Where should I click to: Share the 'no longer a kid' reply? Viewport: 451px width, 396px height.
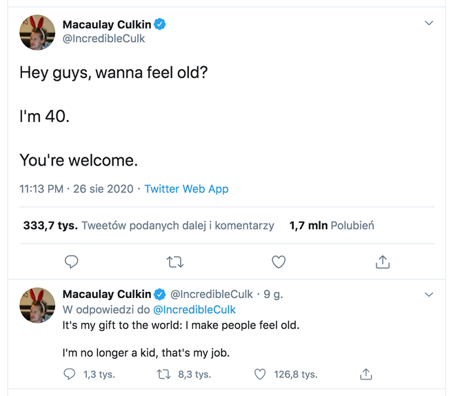366,375
